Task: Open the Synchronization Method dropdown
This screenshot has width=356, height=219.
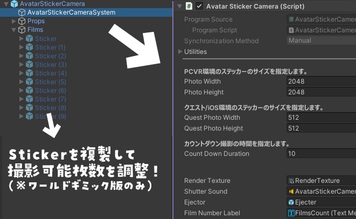Action: 322,40
